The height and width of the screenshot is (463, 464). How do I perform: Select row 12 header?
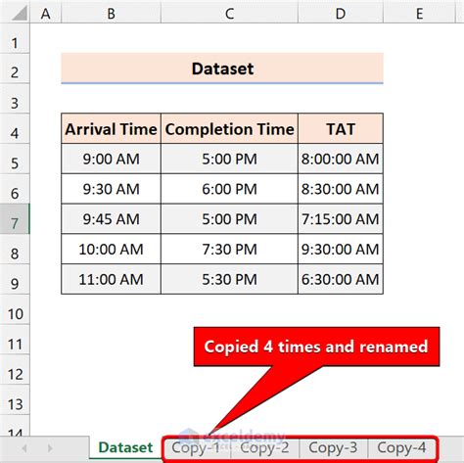point(15,370)
